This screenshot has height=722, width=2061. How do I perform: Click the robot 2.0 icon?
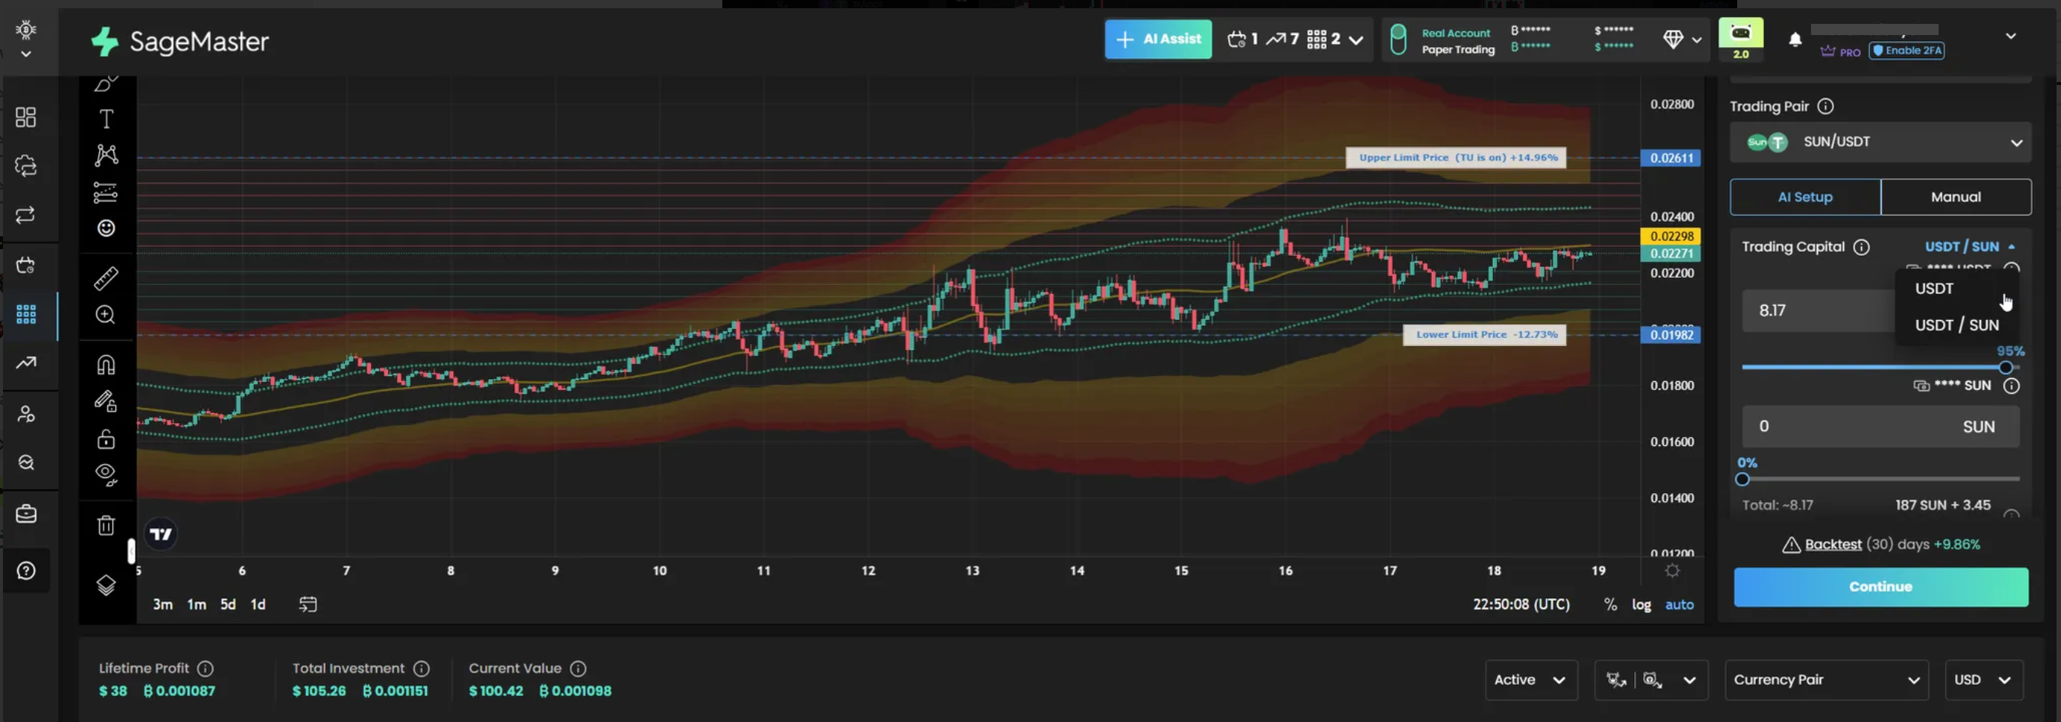coord(1741,40)
